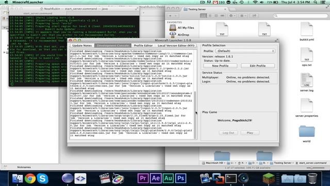Launch Adobe Photoshop from the dock
Image resolution: width=330 pixels, height=186 pixels.
[181, 178]
